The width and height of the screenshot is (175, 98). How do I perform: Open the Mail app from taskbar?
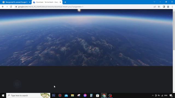click(66, 96)
